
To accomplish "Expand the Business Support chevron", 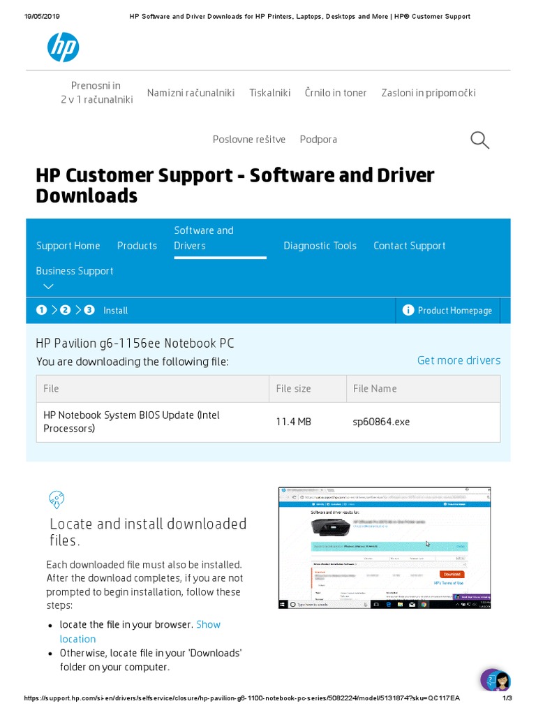I will coord(48,286).
